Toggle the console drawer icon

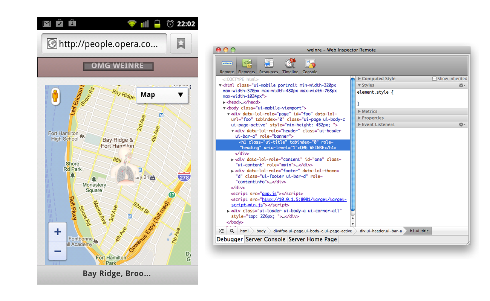[x=221, y=231]
